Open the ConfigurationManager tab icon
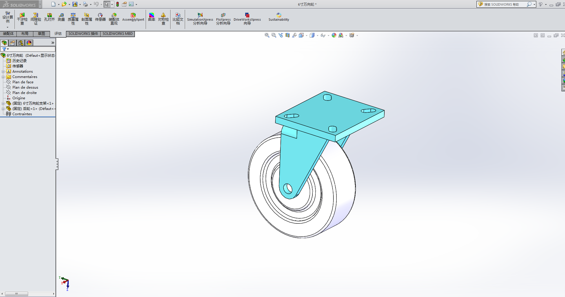This screenshot has height=297, width=565. pos(21,43)
